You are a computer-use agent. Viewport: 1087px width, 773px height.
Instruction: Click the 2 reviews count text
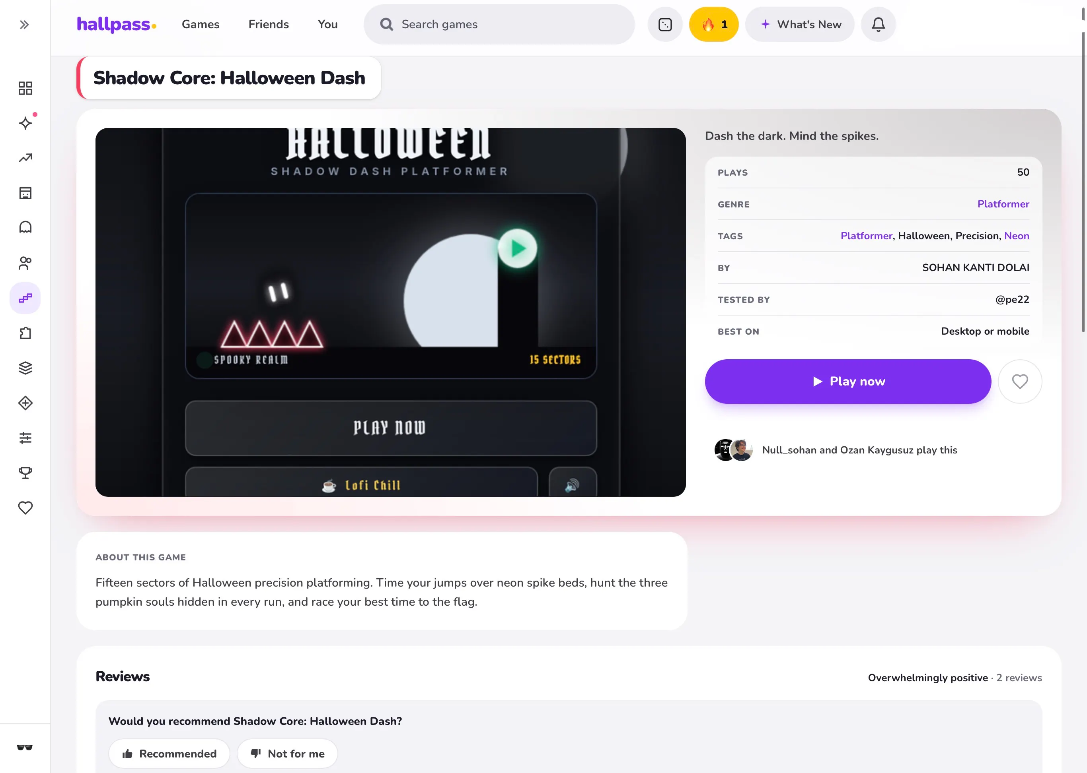(x=1019, y=678)
